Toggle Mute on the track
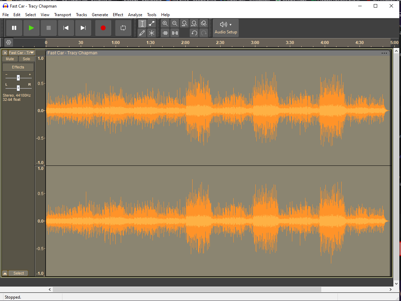The image size is (401, 301). [10, 59]
